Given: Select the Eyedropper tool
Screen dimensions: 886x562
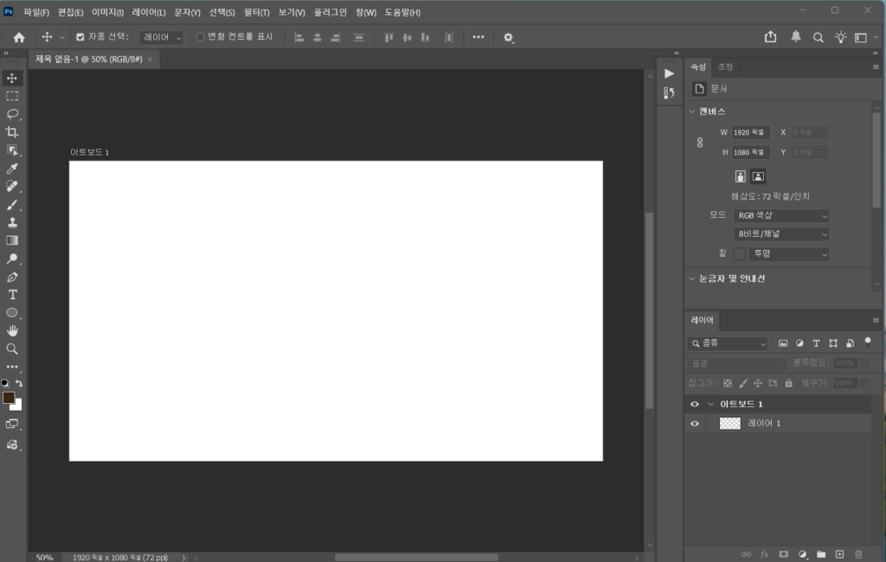Looking at the screenshot, I should [12, 168].
